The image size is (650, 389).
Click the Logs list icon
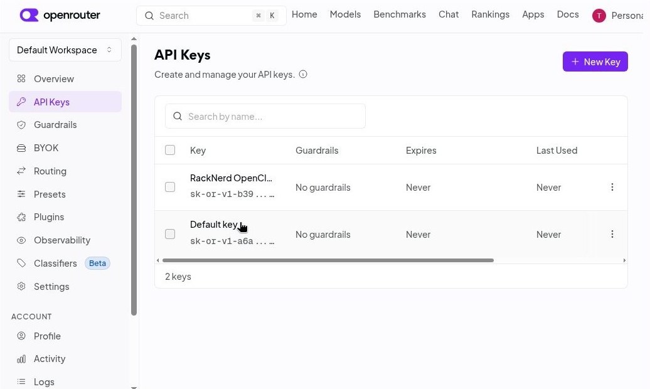[x=21, y=381]
